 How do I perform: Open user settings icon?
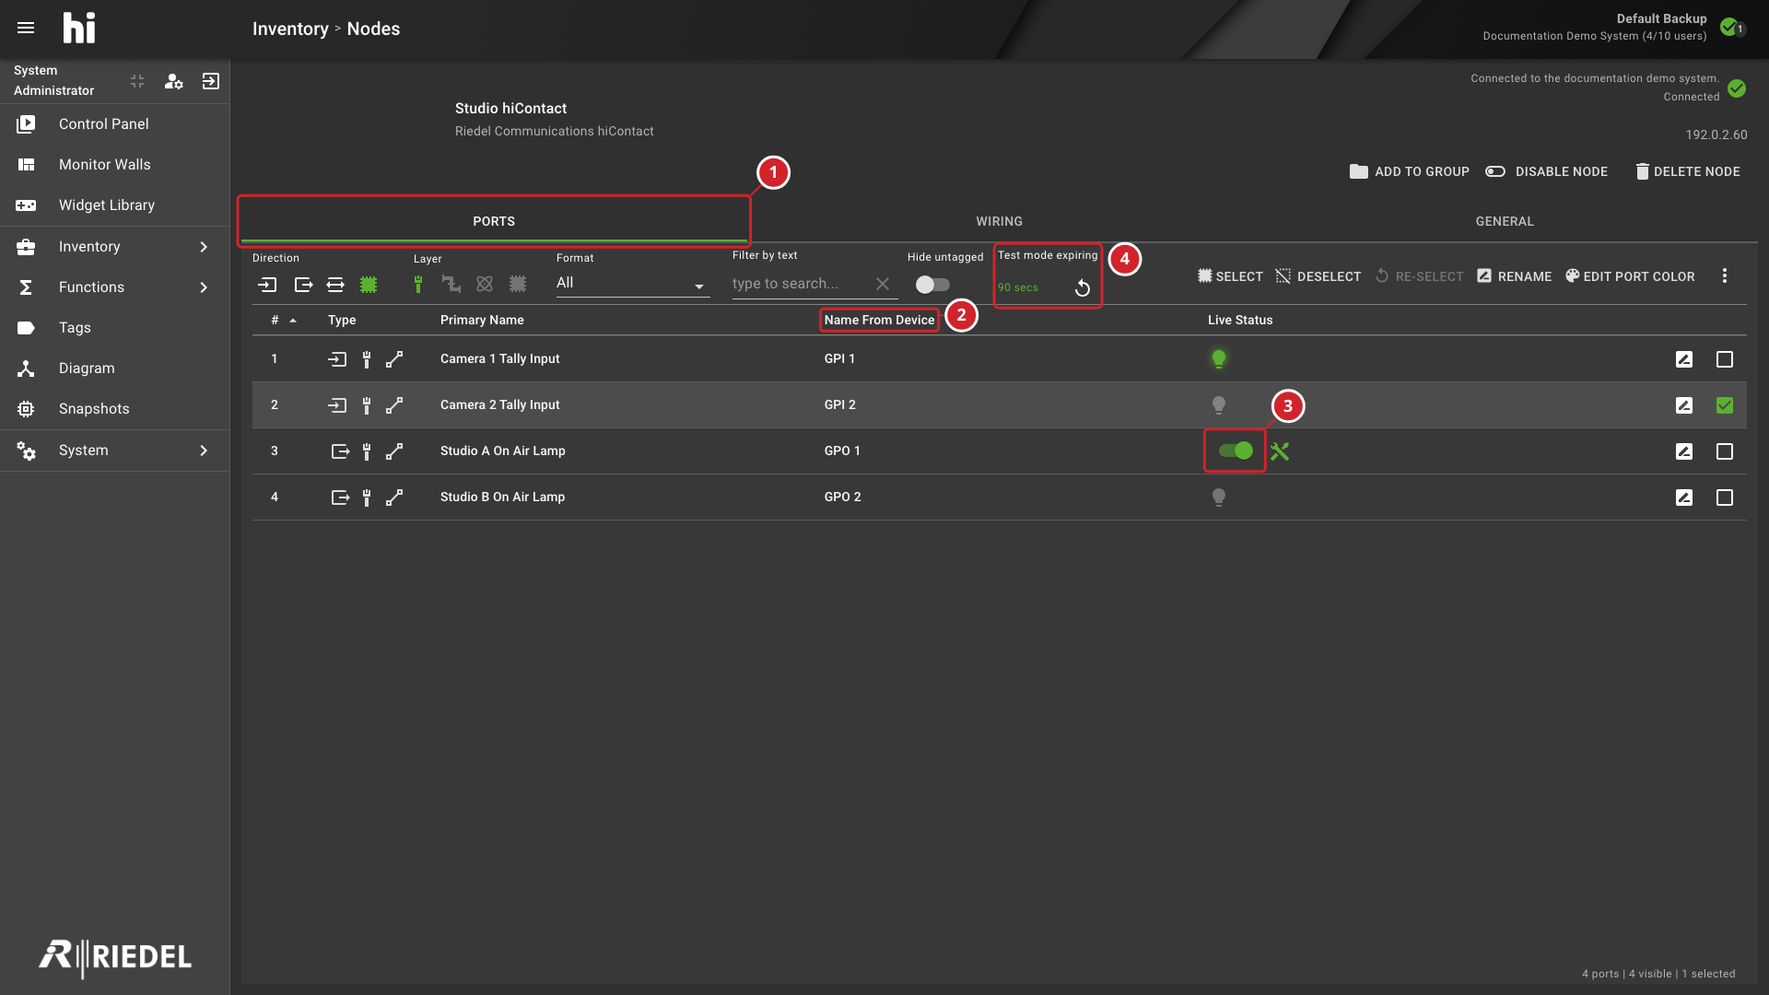(173, 81)
